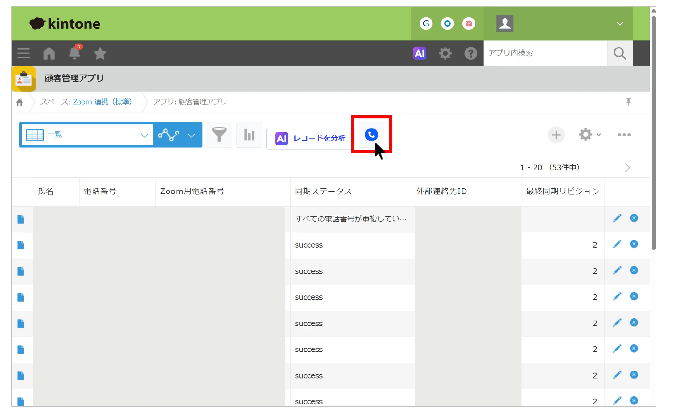Viewport: 675px width, 419px height.
Task: Click the purple AI icon in header
Action: pos(420,53)
